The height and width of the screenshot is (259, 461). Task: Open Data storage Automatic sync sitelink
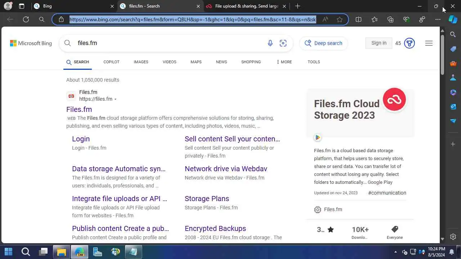pyautogui.click(x=119, y=169)
